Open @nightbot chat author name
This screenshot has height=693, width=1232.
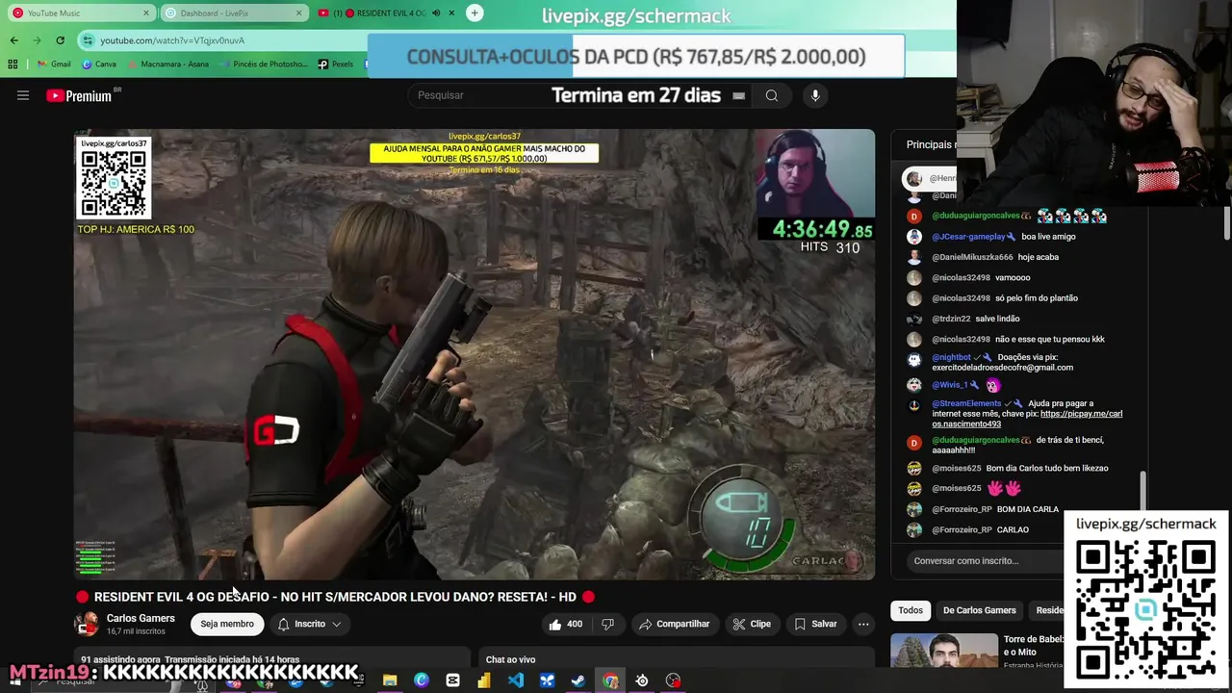tap(951, 357)
